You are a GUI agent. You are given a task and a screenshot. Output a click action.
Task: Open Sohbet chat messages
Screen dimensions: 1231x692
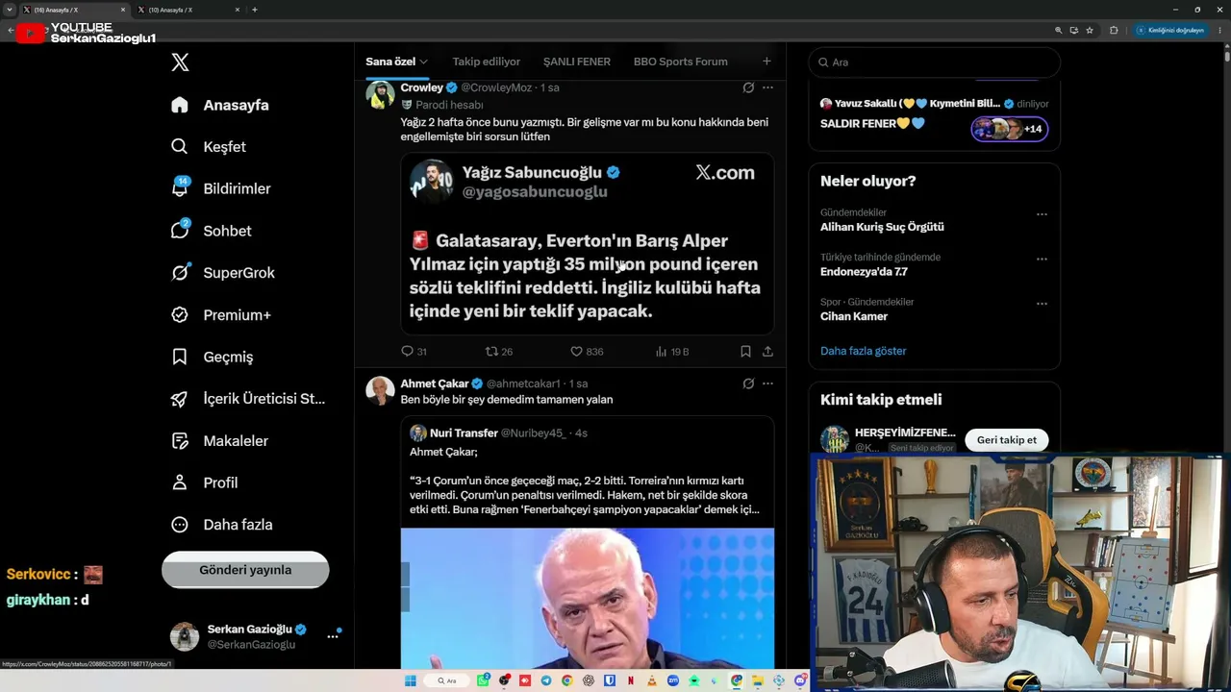pyautogui.click(x=211, y=231)
